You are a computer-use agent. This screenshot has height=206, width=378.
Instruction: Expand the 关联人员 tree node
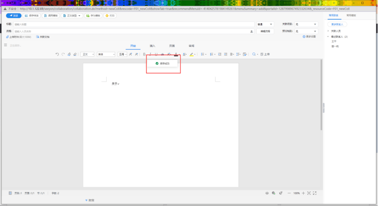[328, 31]
